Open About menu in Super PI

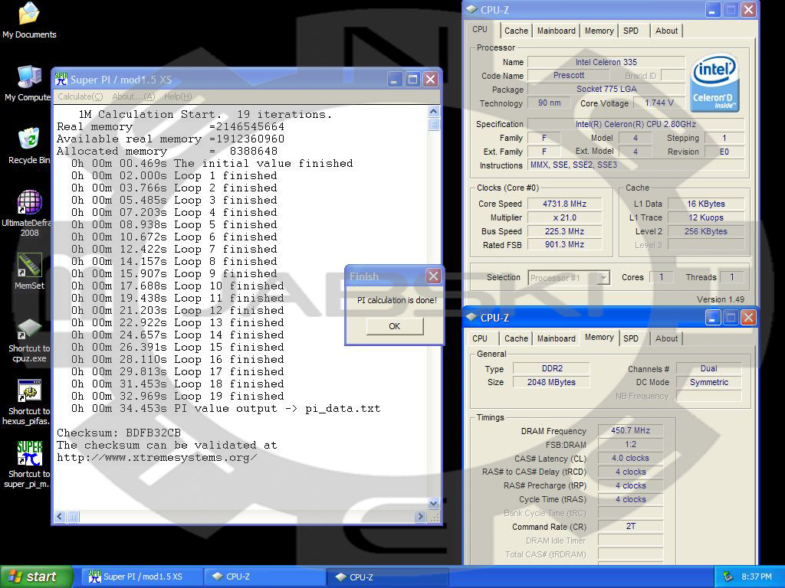coord(133,96)
